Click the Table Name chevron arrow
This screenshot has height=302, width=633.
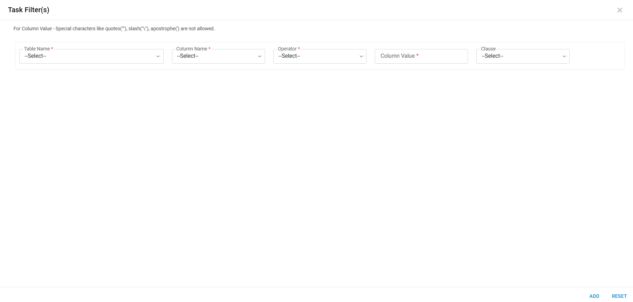pyautogui.click(x=158, y=56)
